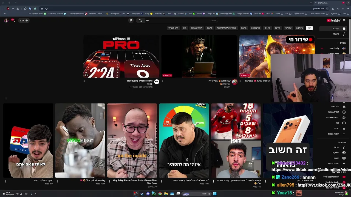Open the Chrome taskbar icon

pyautogui.click(x=160, y=194)
